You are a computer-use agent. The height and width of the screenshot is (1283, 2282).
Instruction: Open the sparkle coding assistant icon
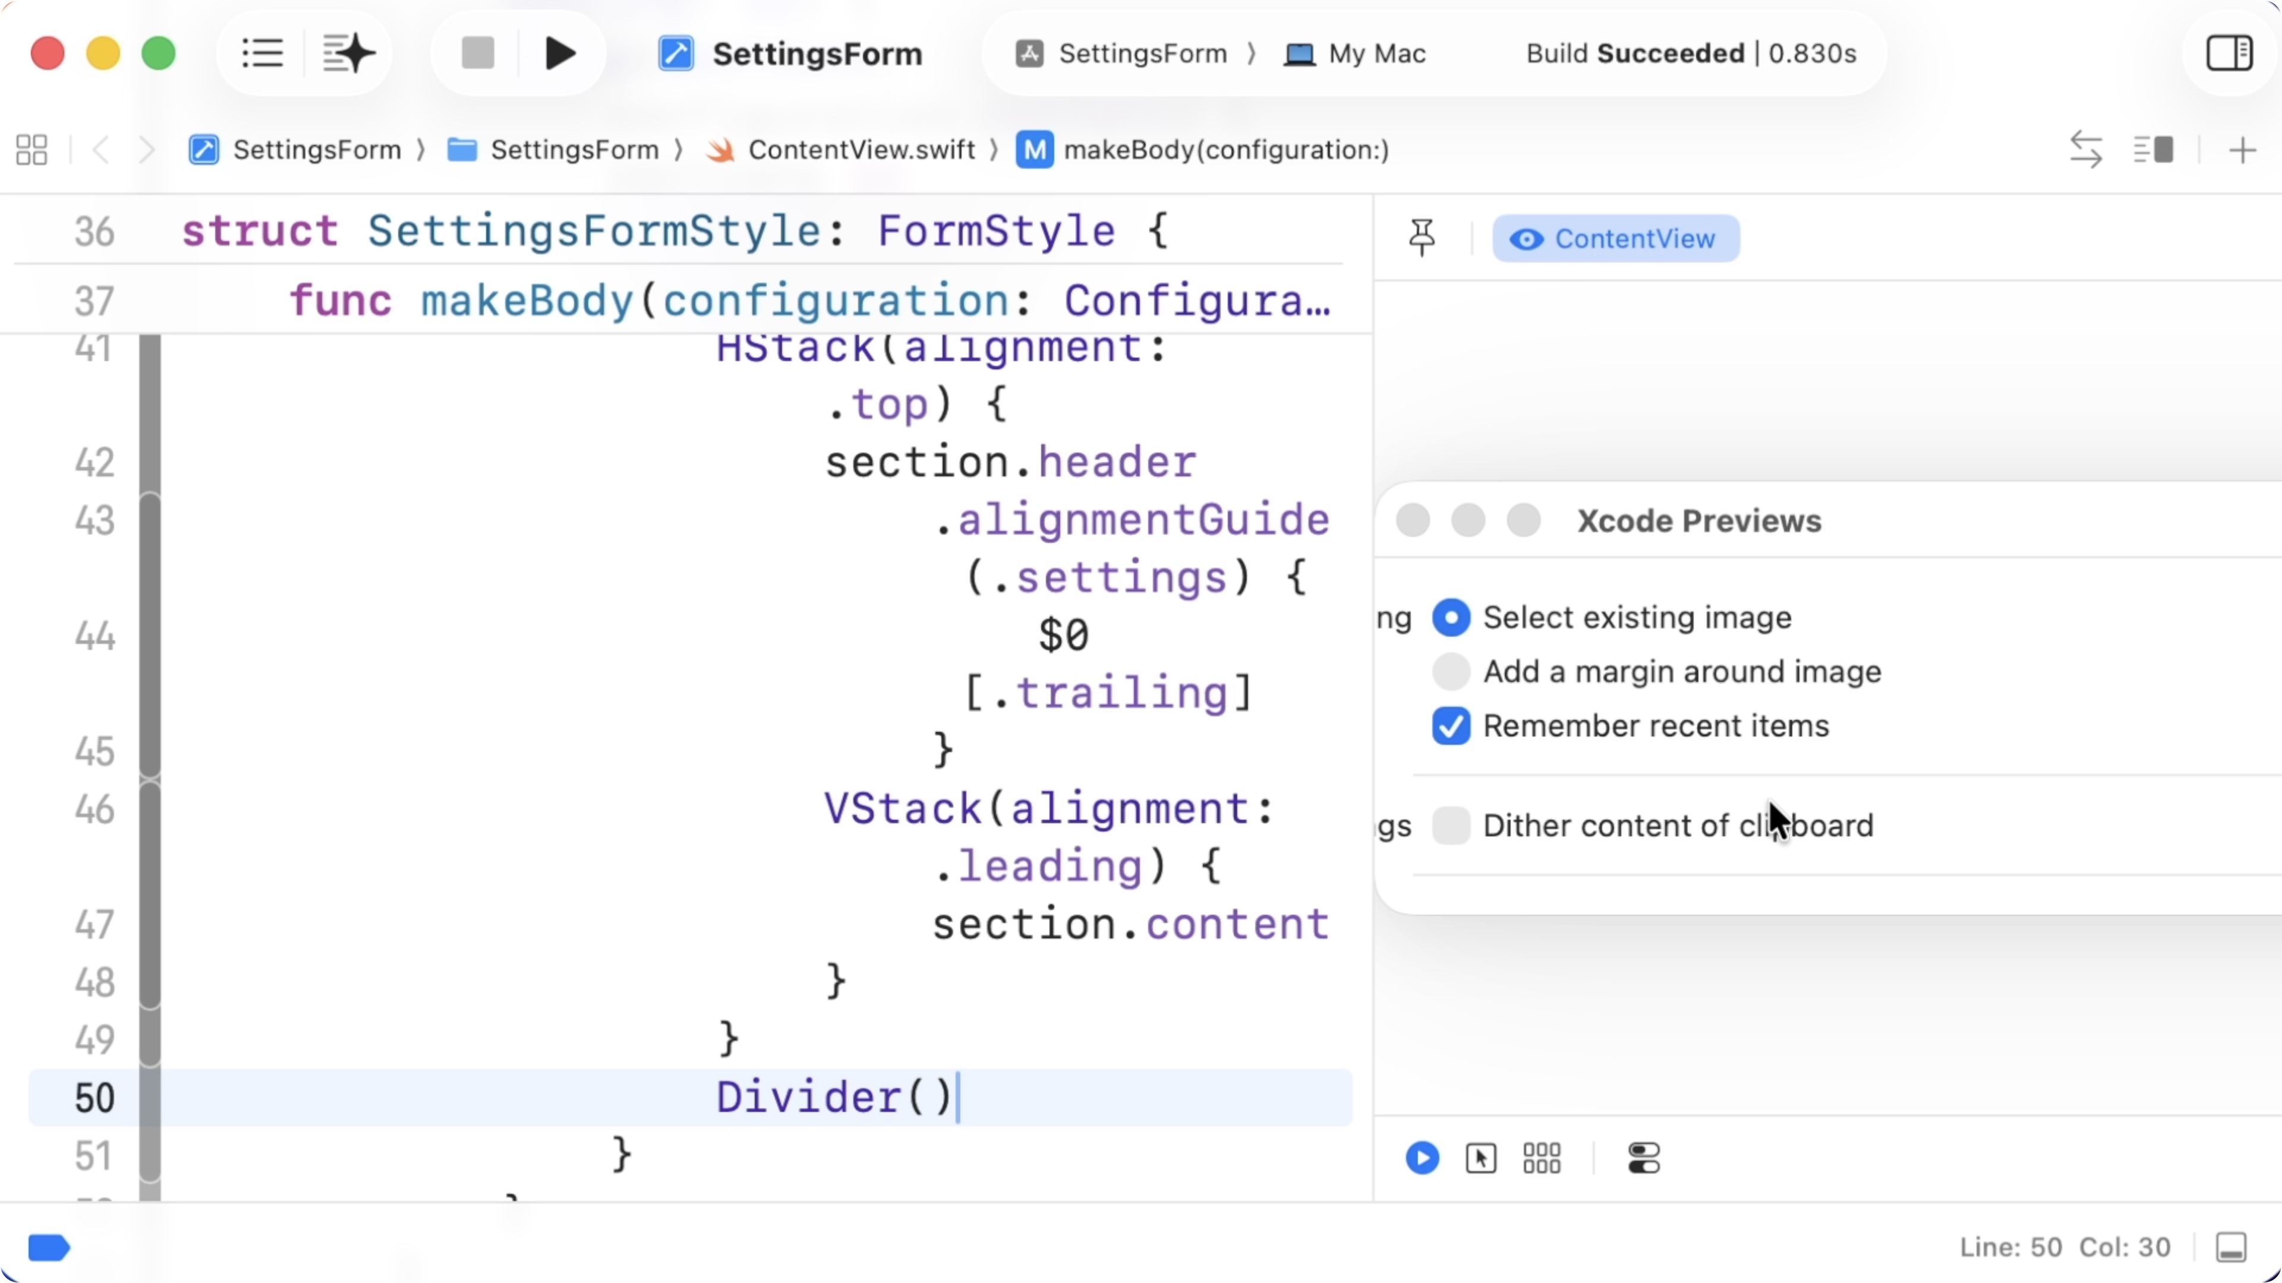click(348, 54)
